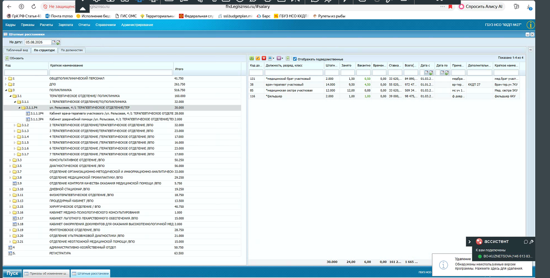Click the Краткое наименование filter field in tree
This screenshot has width=550, height=278.
pyautogui.click(x=110, y=72)
